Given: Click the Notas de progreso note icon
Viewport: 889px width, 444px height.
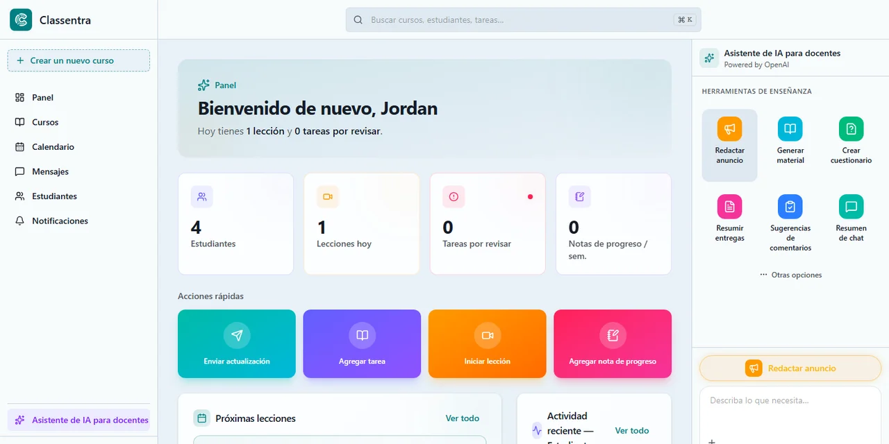Looking at the screenshot, I should pyautogui.click(x=580, y=196).
